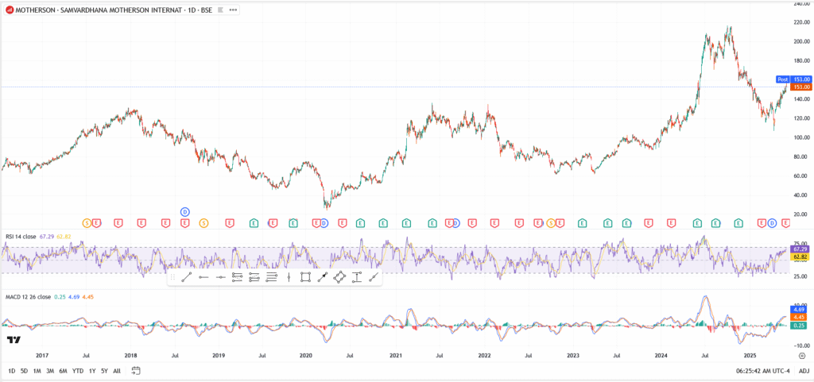Click the TradingView logo on the chart
The height and width of the screenshot is (382, 814).
point(14,340)
